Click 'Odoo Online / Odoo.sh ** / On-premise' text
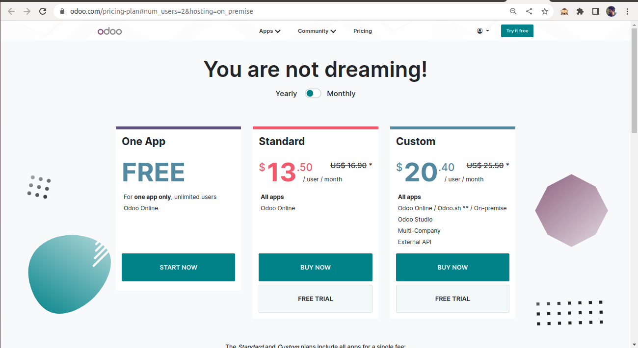638x348 pixels. 452,208
